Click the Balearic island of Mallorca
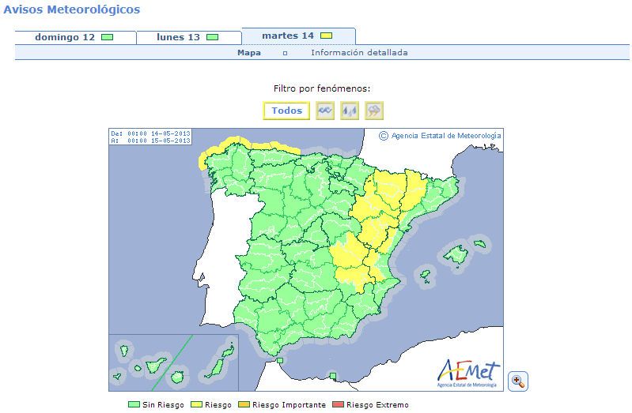 click(456, 255)
